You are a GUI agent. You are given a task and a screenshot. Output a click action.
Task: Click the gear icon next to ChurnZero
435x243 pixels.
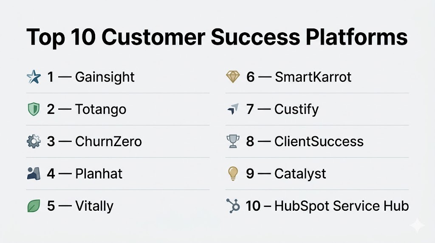tap(33, 141)
